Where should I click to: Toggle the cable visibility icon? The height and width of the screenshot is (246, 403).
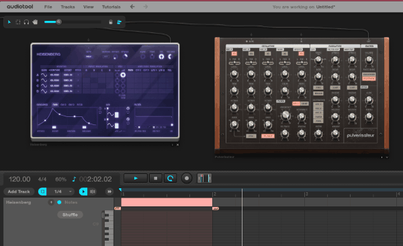(x=120, y=22)
